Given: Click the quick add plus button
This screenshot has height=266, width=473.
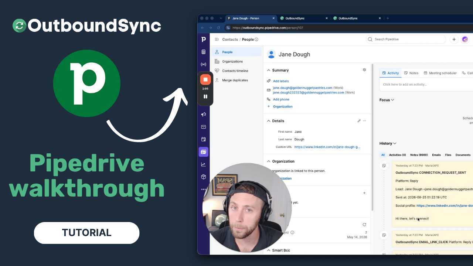Looking at the screenshot, I should [454, 39].
